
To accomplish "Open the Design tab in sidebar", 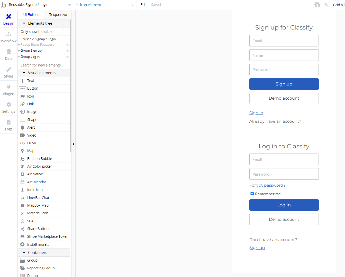I will coord(9,20).
